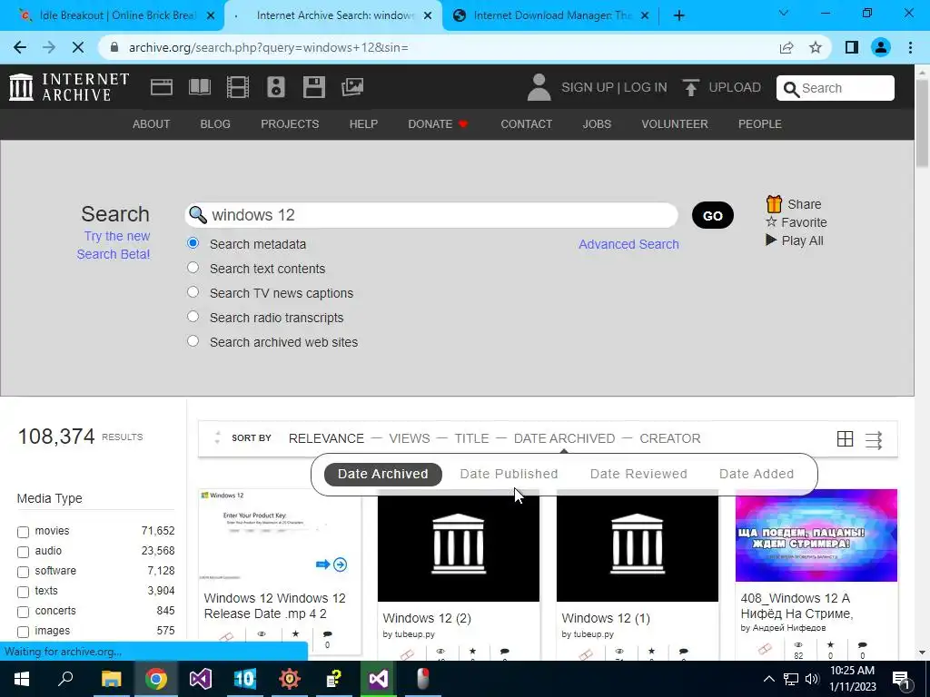Expand the DATE ARCHIVED sort options
The width and height of the screenshot is (930, 697).
tap(564, 438)
